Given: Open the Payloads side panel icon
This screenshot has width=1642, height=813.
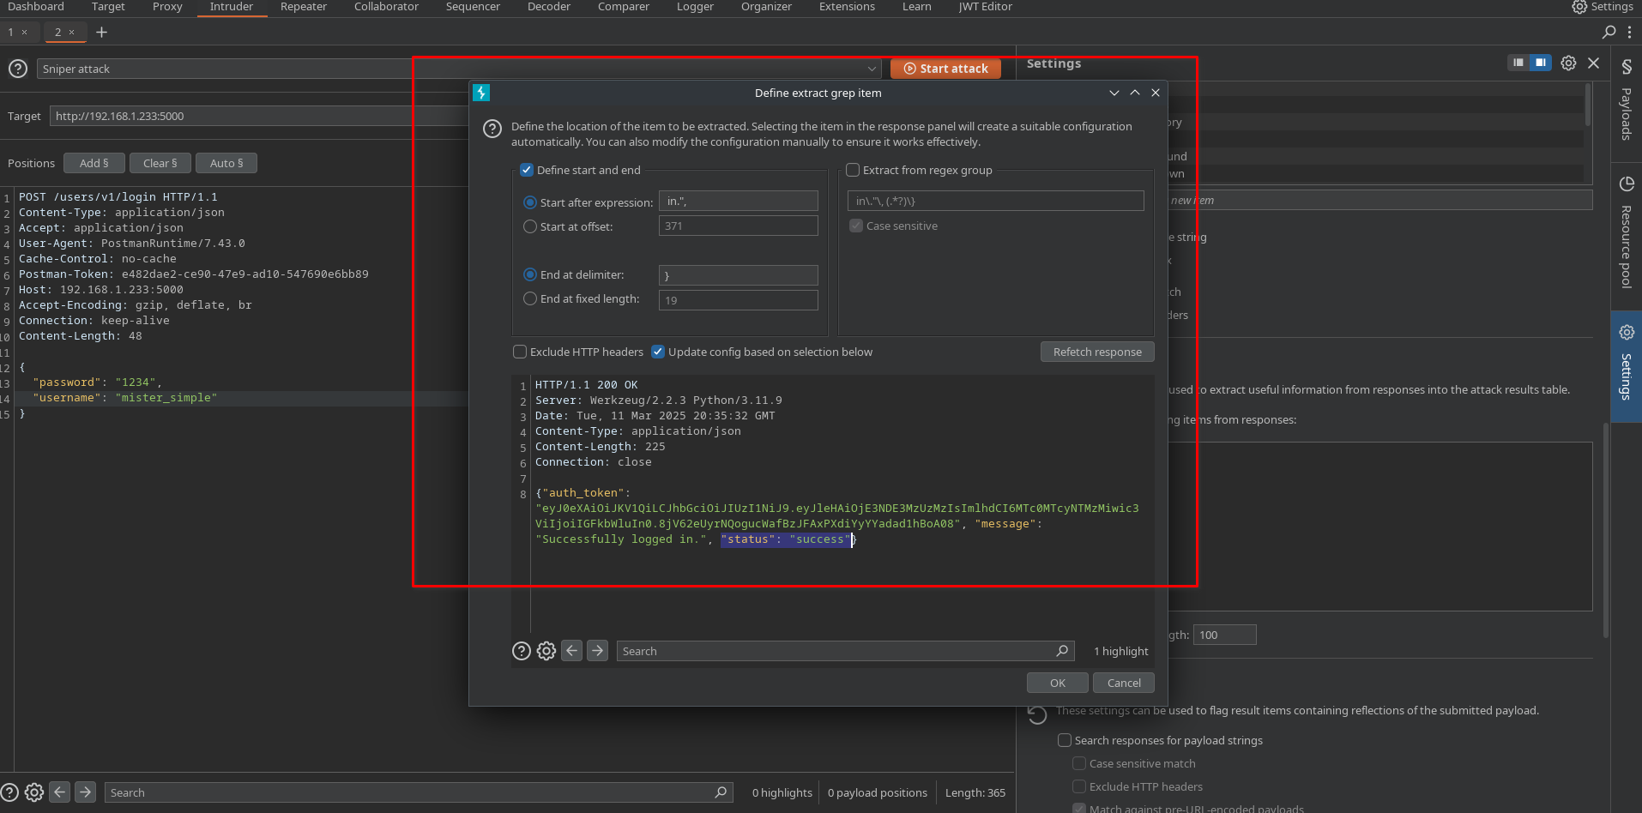Looking at the screenshot, I should click(1626, 101).
